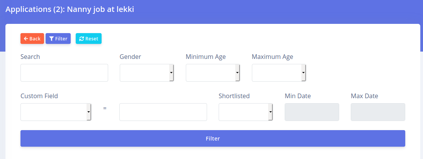
Task: Click the Minimum Age dropdown arrow
Action: click(x=237, y=73)
